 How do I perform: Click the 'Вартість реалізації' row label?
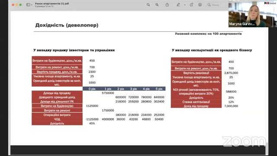[x=196, y=73]
